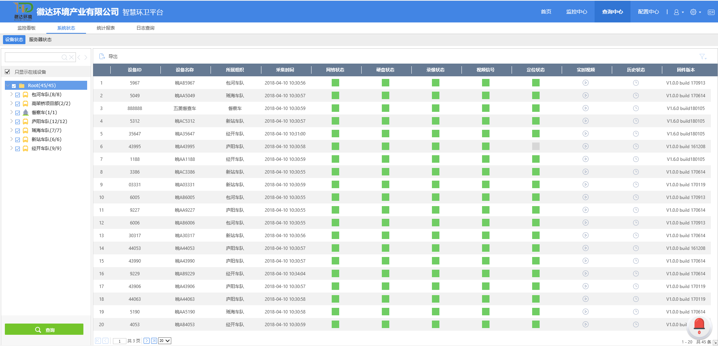This screenshot has width=718, height=346.
Task: Expand the 新站车队 tree node
Action: (12, 139)
